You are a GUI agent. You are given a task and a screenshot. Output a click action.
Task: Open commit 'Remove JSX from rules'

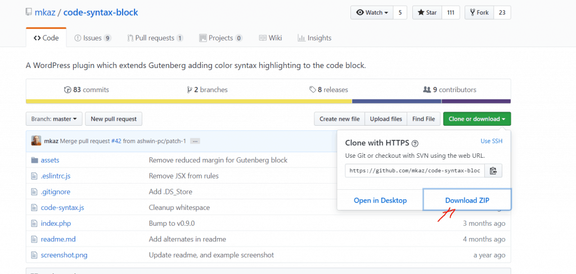click(184, 176)
